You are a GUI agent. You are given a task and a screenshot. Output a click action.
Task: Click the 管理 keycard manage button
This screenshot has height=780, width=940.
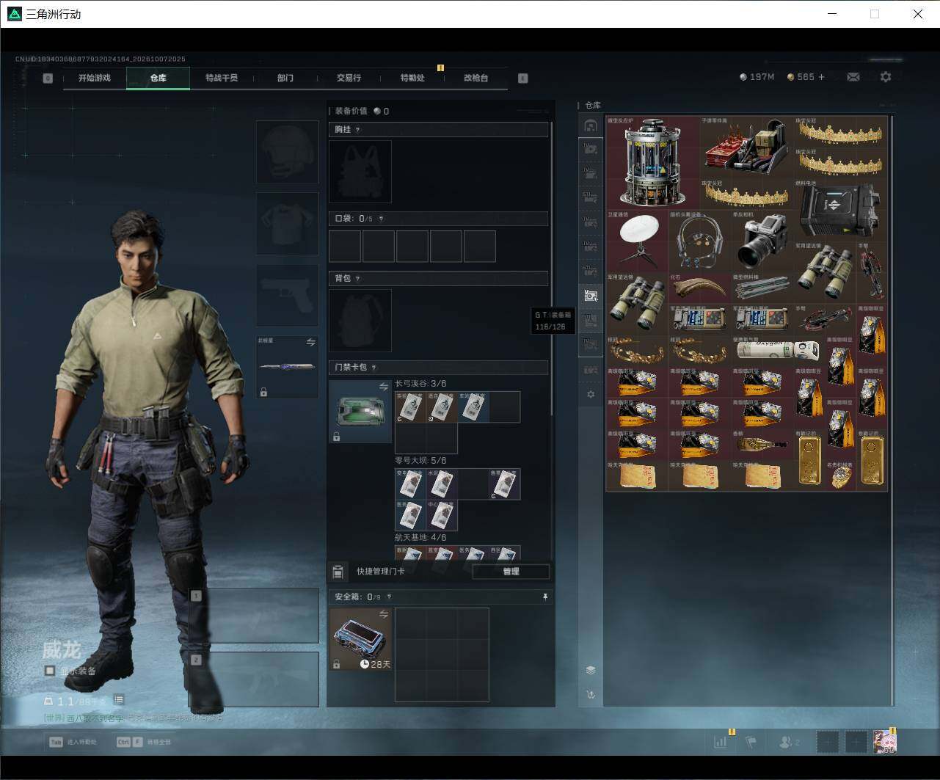point(511,572)
